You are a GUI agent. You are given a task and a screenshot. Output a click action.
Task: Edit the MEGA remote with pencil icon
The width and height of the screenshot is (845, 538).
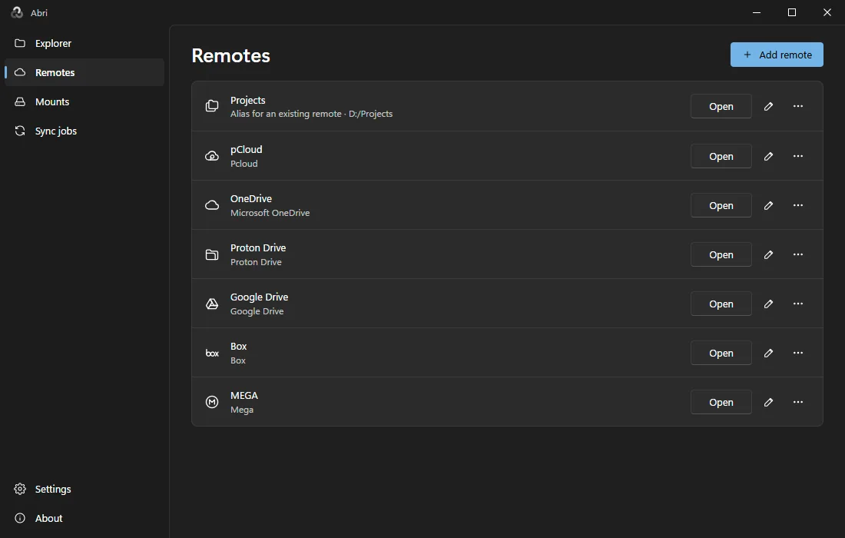768,402
